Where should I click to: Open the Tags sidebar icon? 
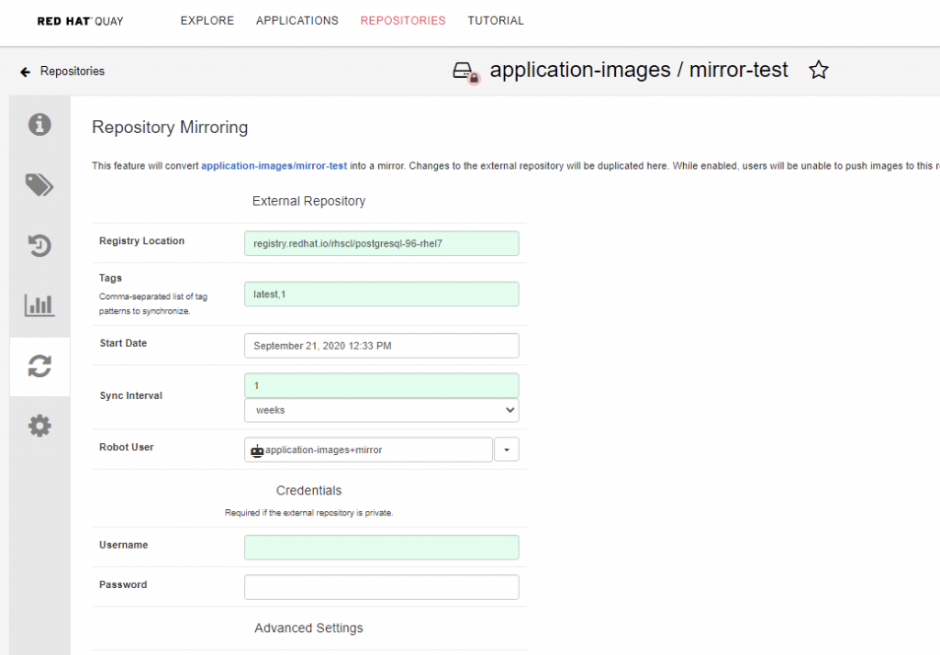(x=39, y=185)
